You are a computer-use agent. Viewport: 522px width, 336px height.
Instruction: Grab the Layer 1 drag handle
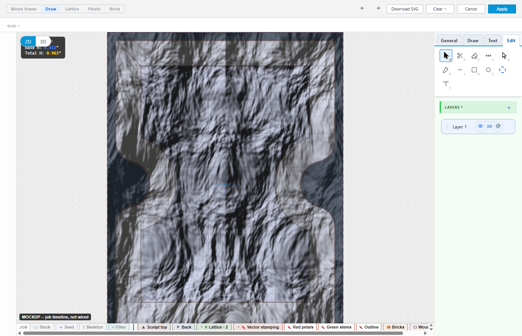[447, 127]
